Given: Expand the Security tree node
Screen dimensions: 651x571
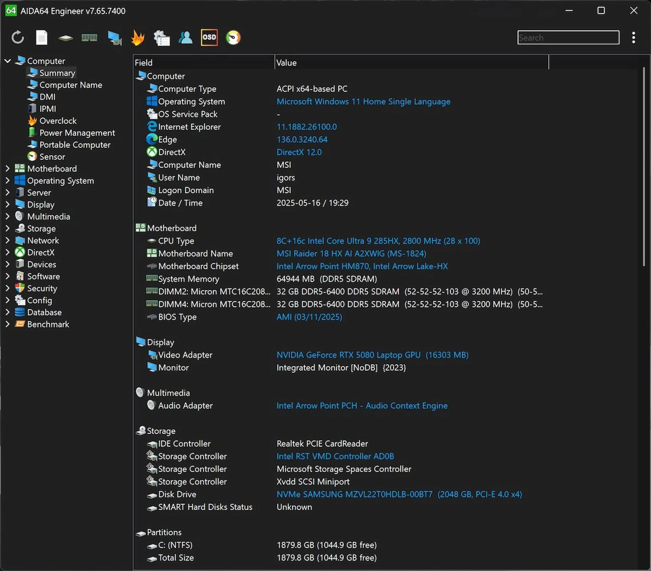Looking at the screenshot, I should pyautogui.click(x=7, y=288).
